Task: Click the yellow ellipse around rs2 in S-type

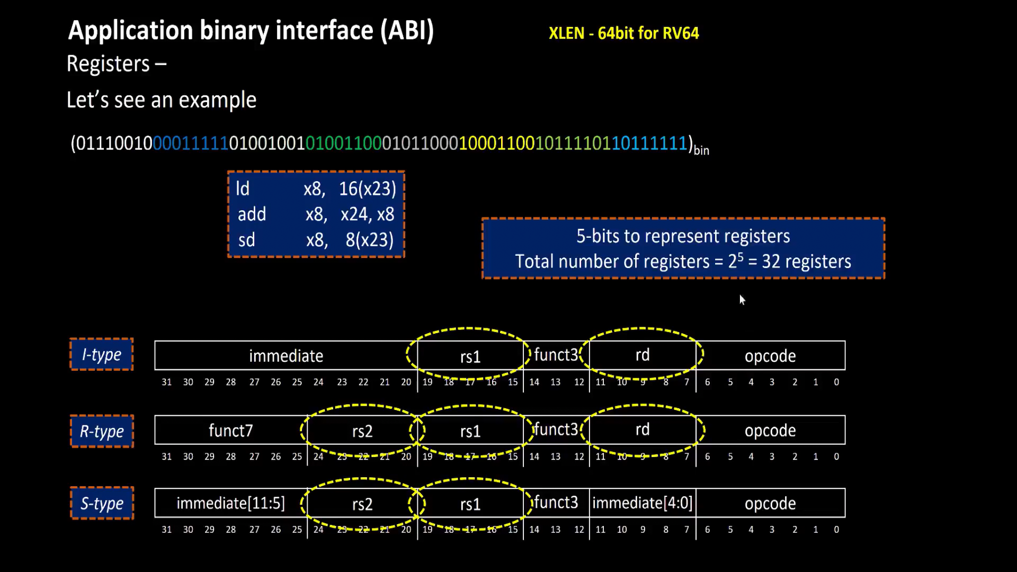Action: pos(362,503)
